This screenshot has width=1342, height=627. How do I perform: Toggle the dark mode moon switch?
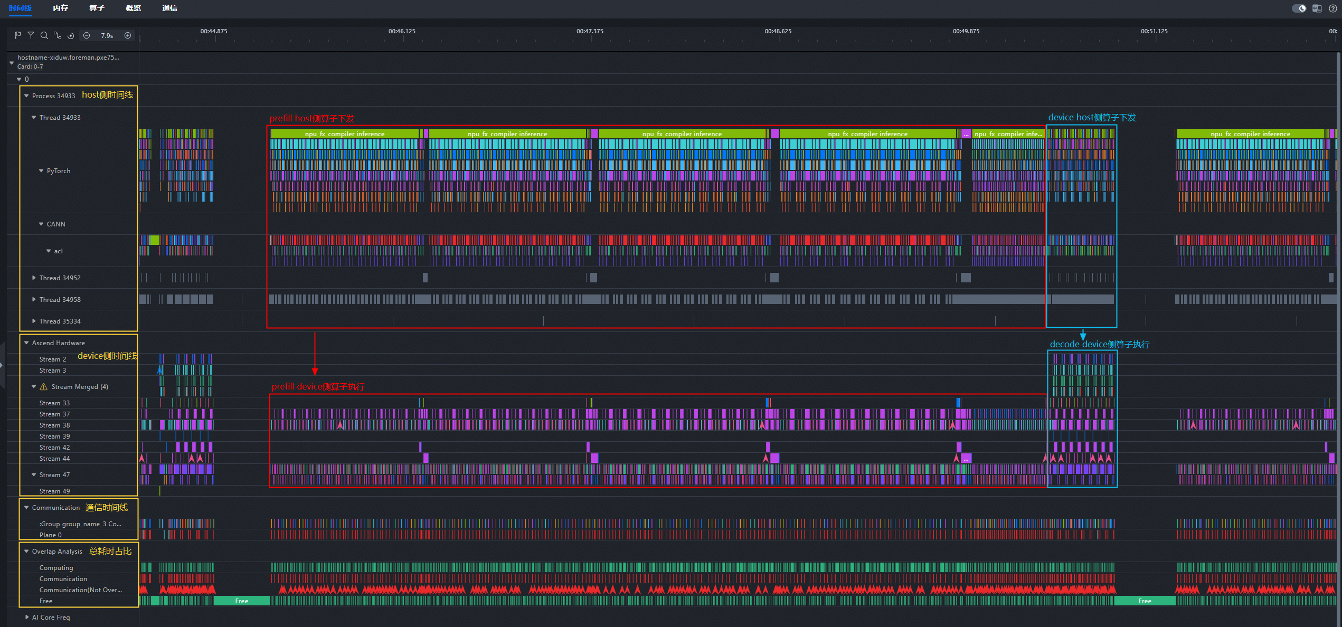(x=1299, y=8)
